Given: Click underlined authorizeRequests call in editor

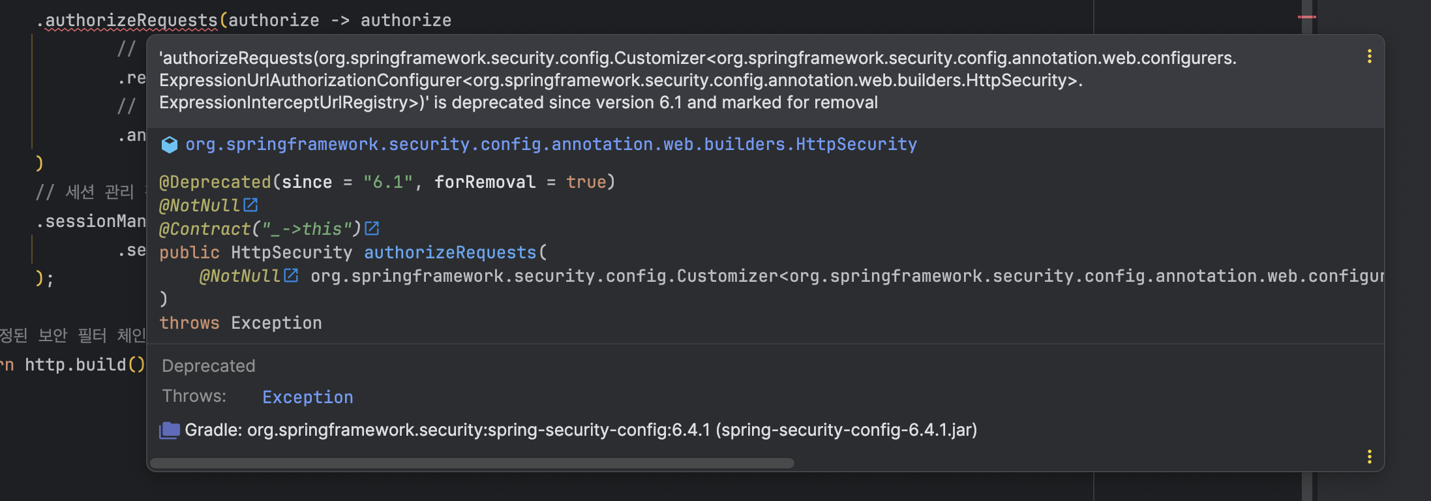Looking at the screenshot, I should 131,20.
